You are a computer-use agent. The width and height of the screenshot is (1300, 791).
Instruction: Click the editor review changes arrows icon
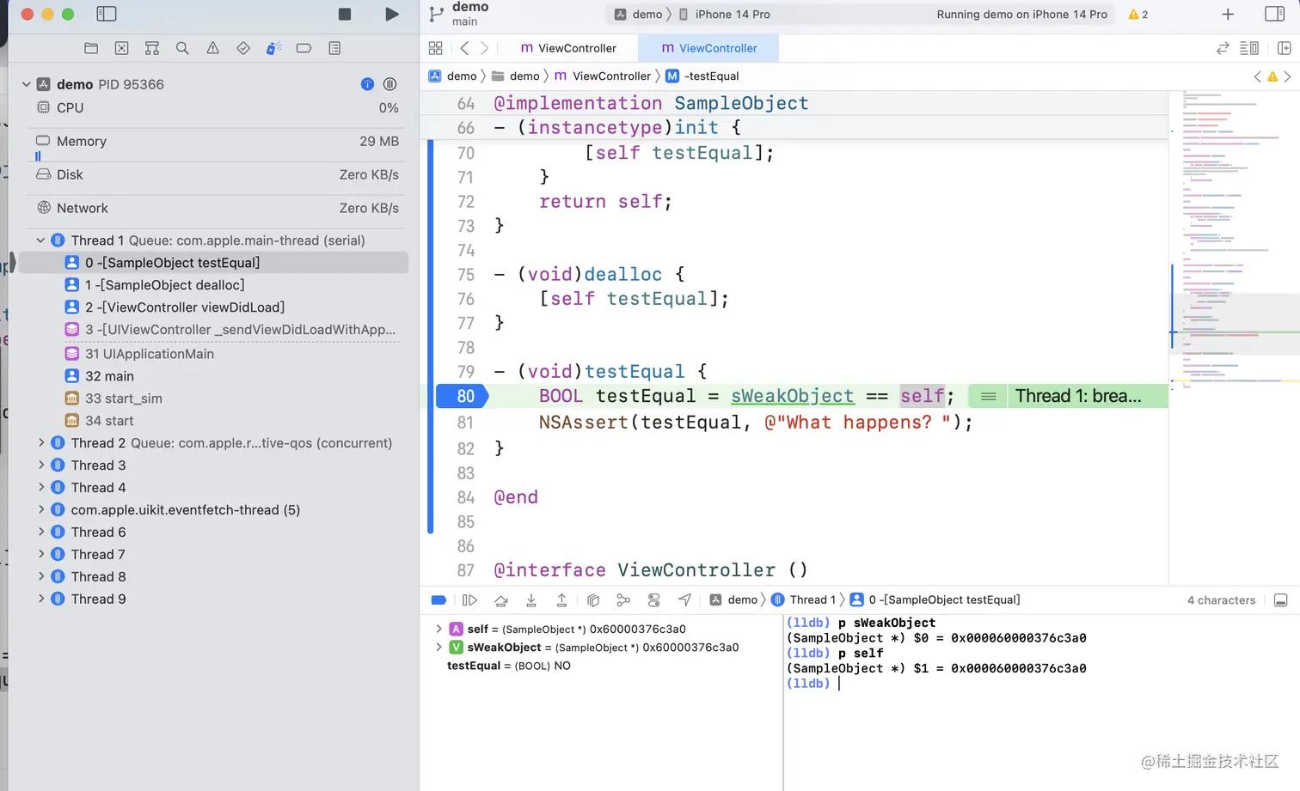tap(1223, 48)
